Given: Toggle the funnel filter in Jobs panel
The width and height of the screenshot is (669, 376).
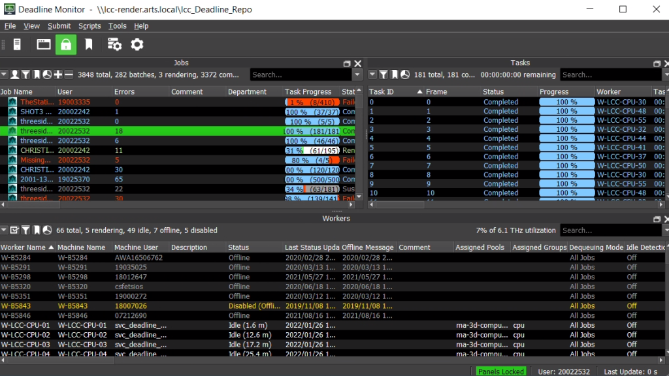Looking at the screenshot, I should pos(25,74).
